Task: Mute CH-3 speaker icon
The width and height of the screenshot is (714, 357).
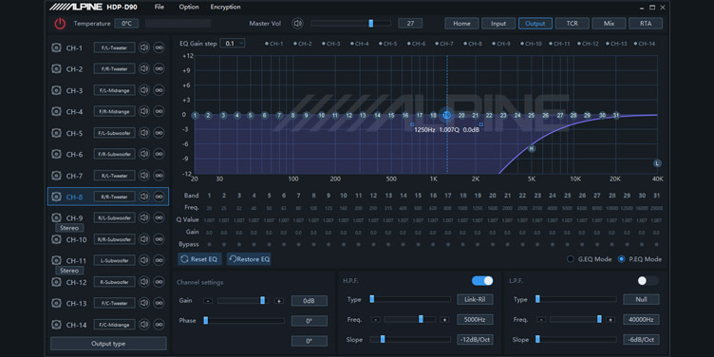Action: [144, 90]
